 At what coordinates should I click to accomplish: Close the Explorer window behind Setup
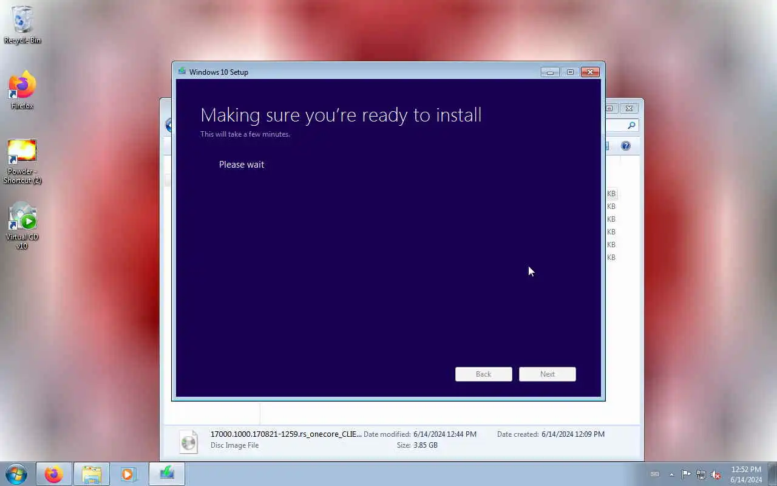click(x=629, y=108)
